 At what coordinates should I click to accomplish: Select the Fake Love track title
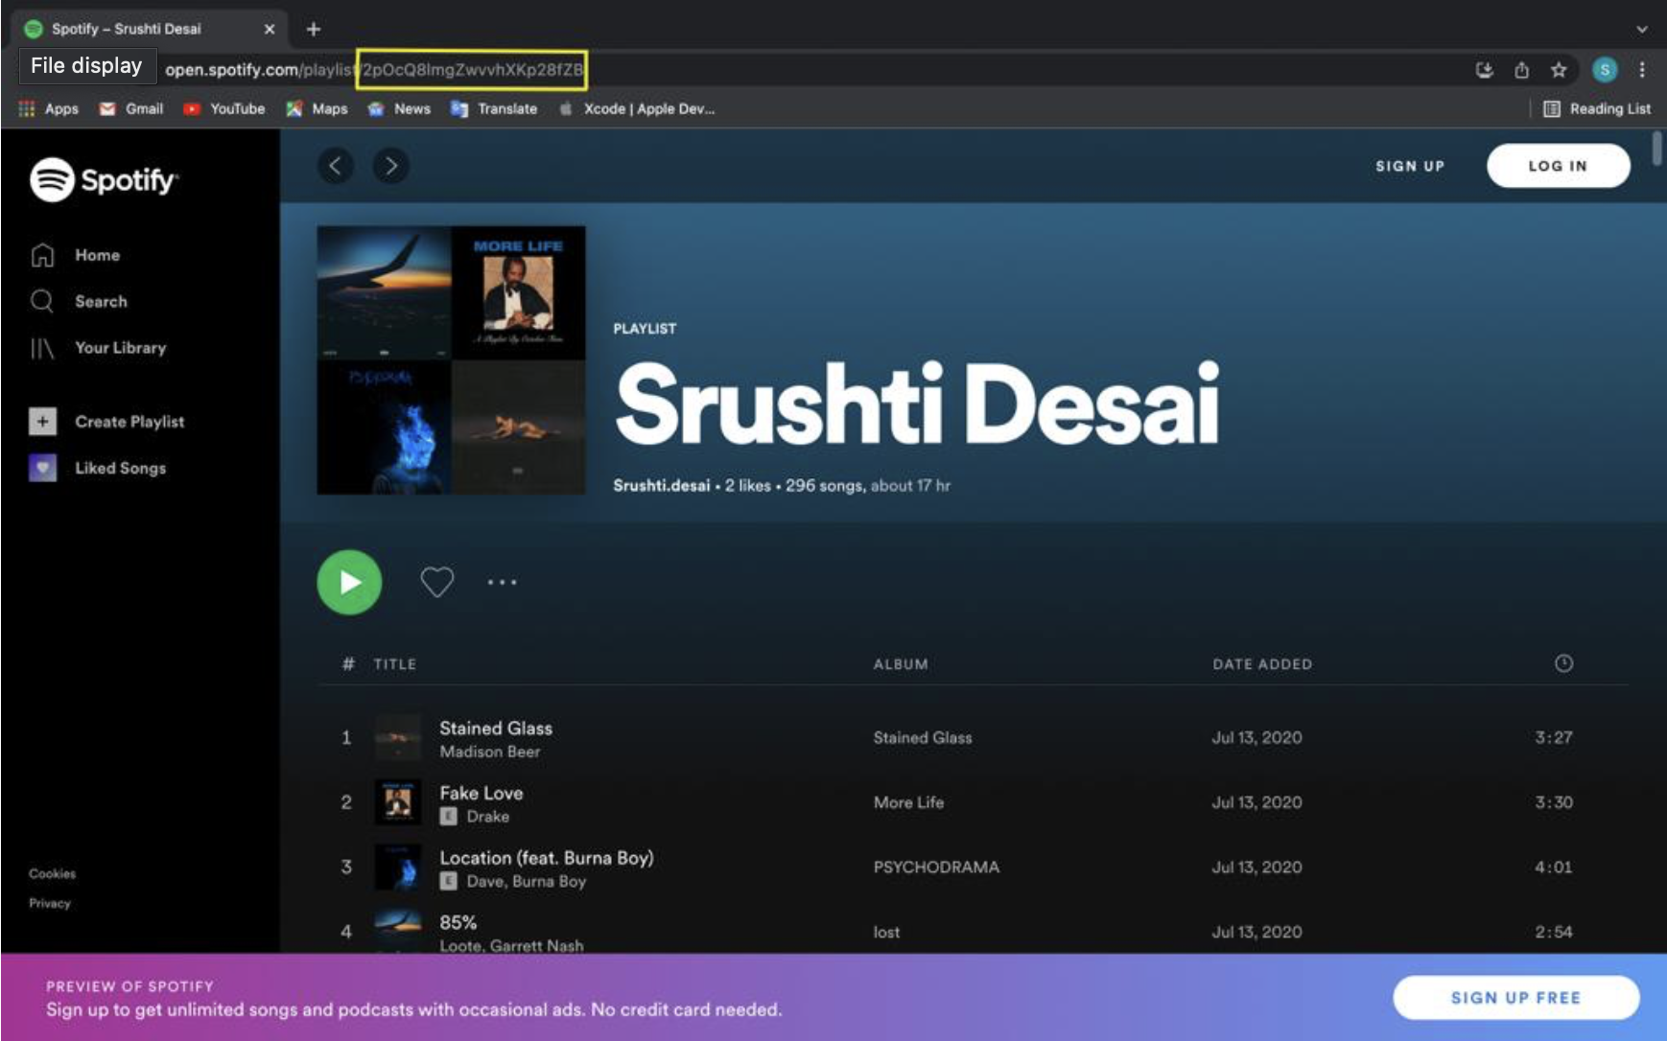pos(481,793)
